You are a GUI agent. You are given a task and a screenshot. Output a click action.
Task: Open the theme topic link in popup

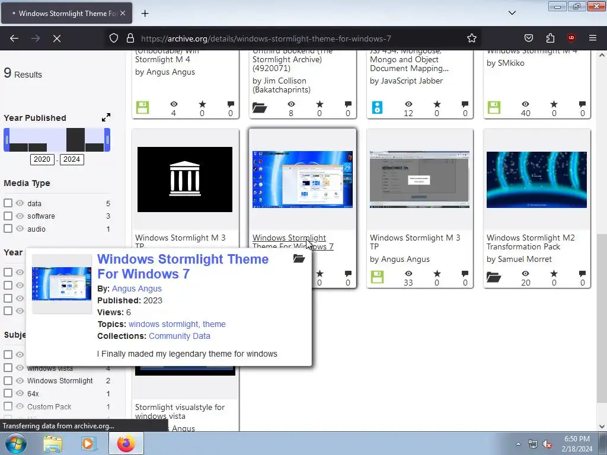[x=214, y=324]
